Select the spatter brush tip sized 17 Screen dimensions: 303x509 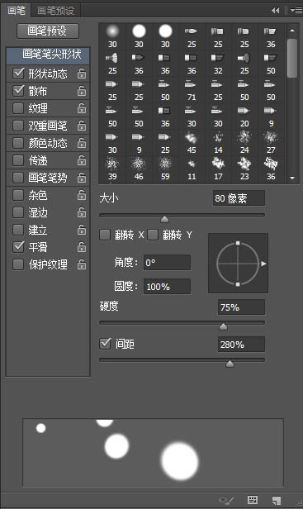(x=218, y=164)
